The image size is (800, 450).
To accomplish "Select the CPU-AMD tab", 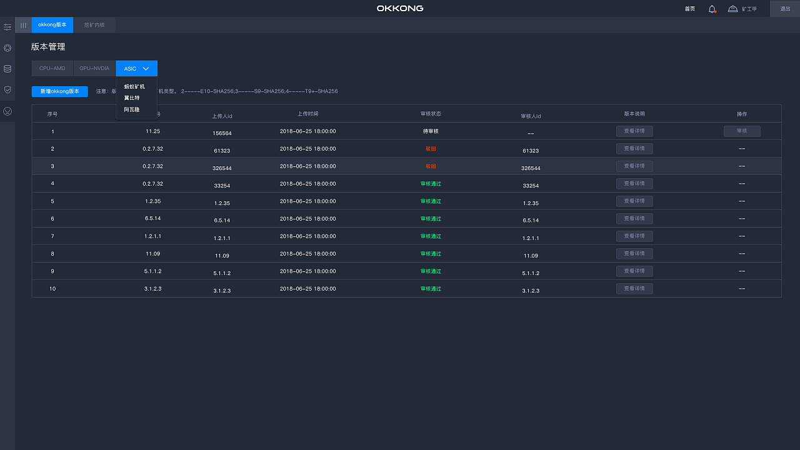I will point(52,69).
